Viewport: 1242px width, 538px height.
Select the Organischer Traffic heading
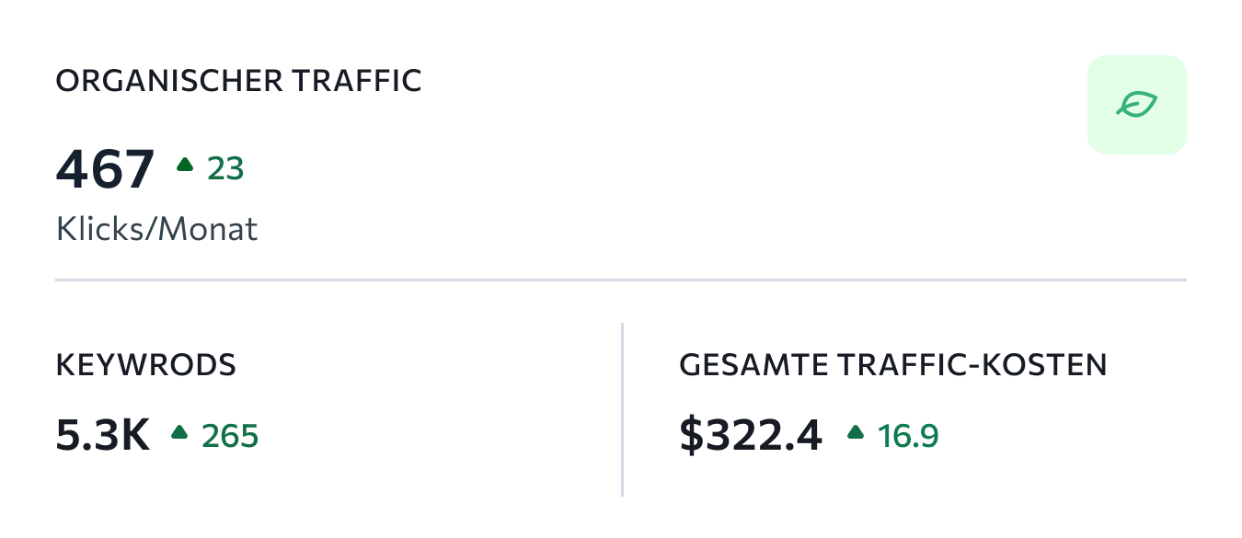tap(239, 81)
